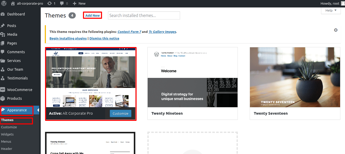Open the comments bubble icon in admin bar
The image size is (345, 154).
click(x=62, y=4)
